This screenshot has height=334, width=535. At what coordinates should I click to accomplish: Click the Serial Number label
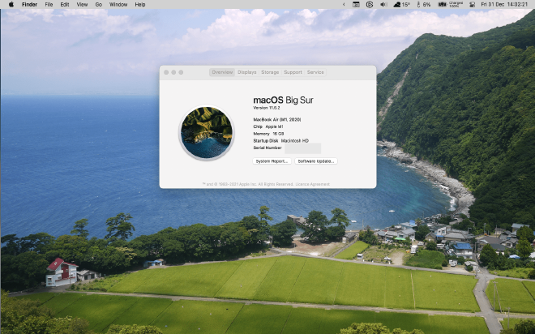point(267,148)
